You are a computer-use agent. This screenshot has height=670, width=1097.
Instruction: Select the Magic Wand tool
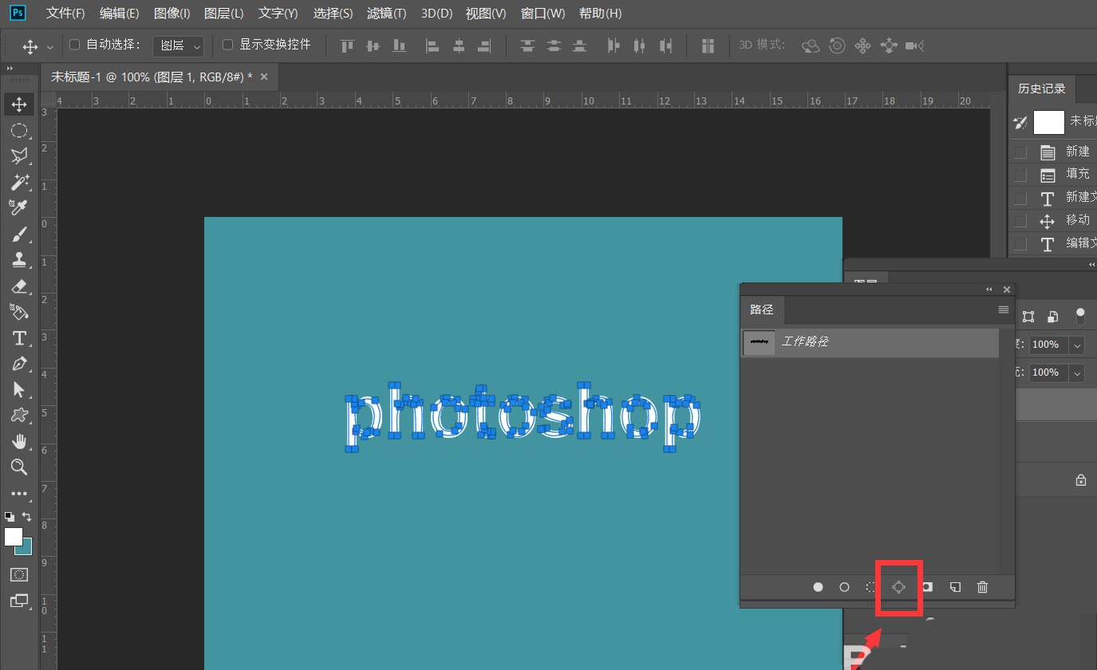(x=19, y=182)
